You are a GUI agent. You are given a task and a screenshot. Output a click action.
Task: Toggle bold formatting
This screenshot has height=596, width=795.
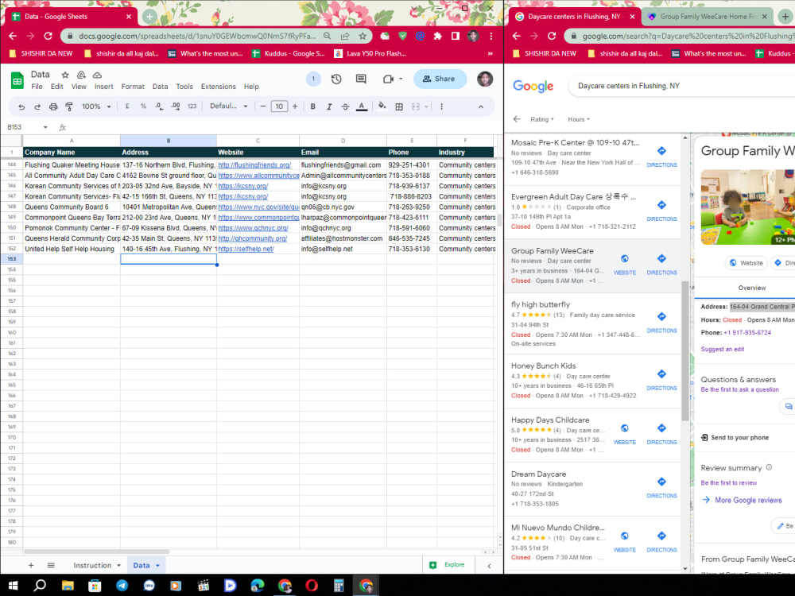(x=312, y=107)
